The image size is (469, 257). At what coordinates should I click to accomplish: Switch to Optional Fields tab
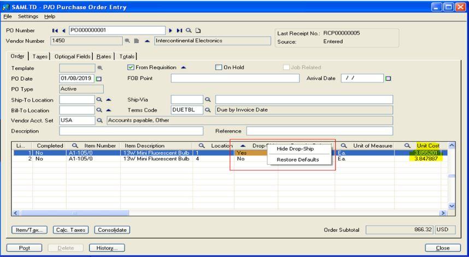point(72,56)
